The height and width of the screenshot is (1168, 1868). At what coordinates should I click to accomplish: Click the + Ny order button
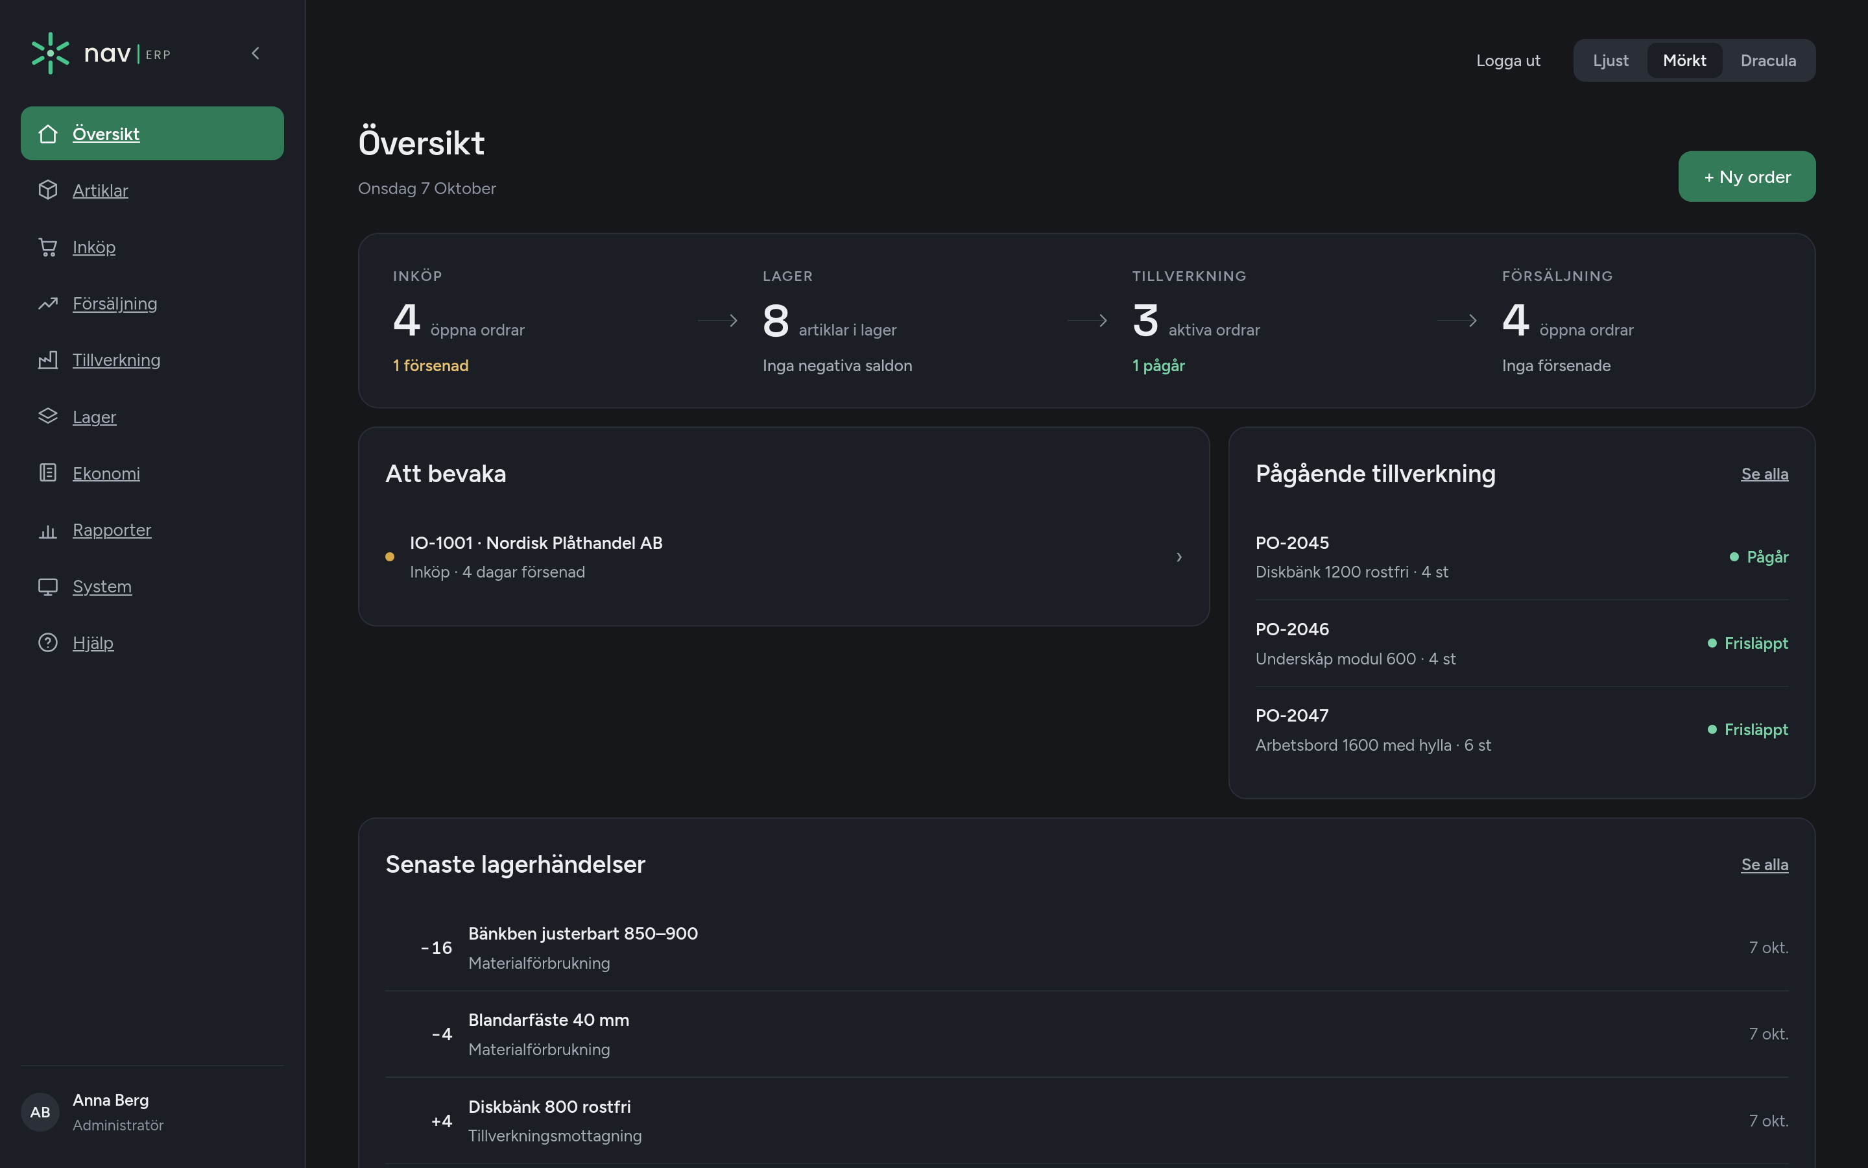pyautogui.click(x=1747, y=177)
